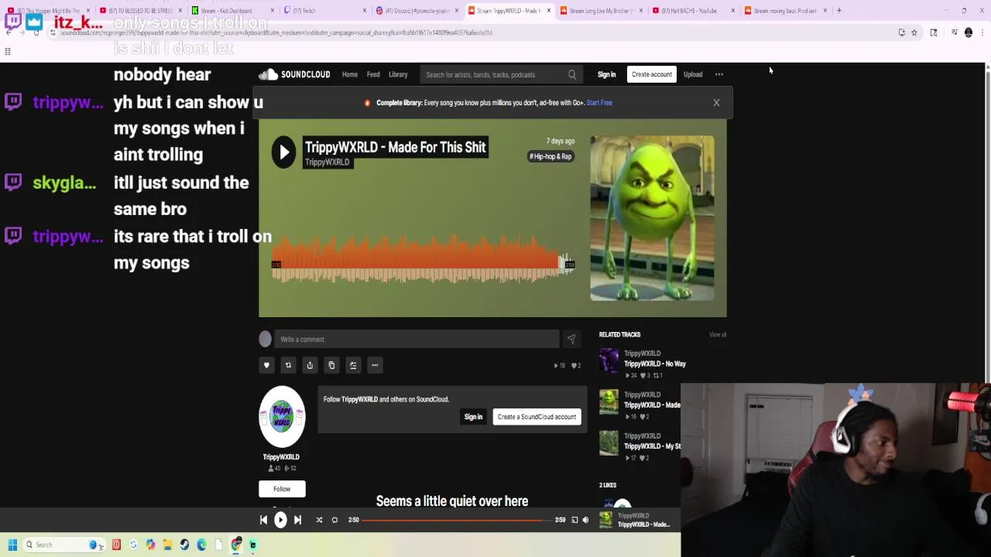Toggle shuffle in the player bar
Image resolution: width=991 pixels, height=557 pixels.
coord(319,520)
